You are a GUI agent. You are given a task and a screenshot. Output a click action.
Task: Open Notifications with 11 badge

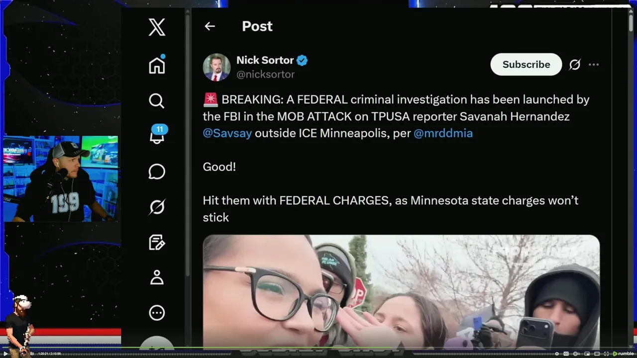tap(158, 135)
